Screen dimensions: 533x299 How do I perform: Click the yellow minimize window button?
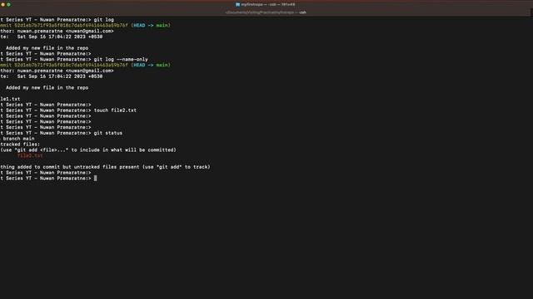click(2, 4)
